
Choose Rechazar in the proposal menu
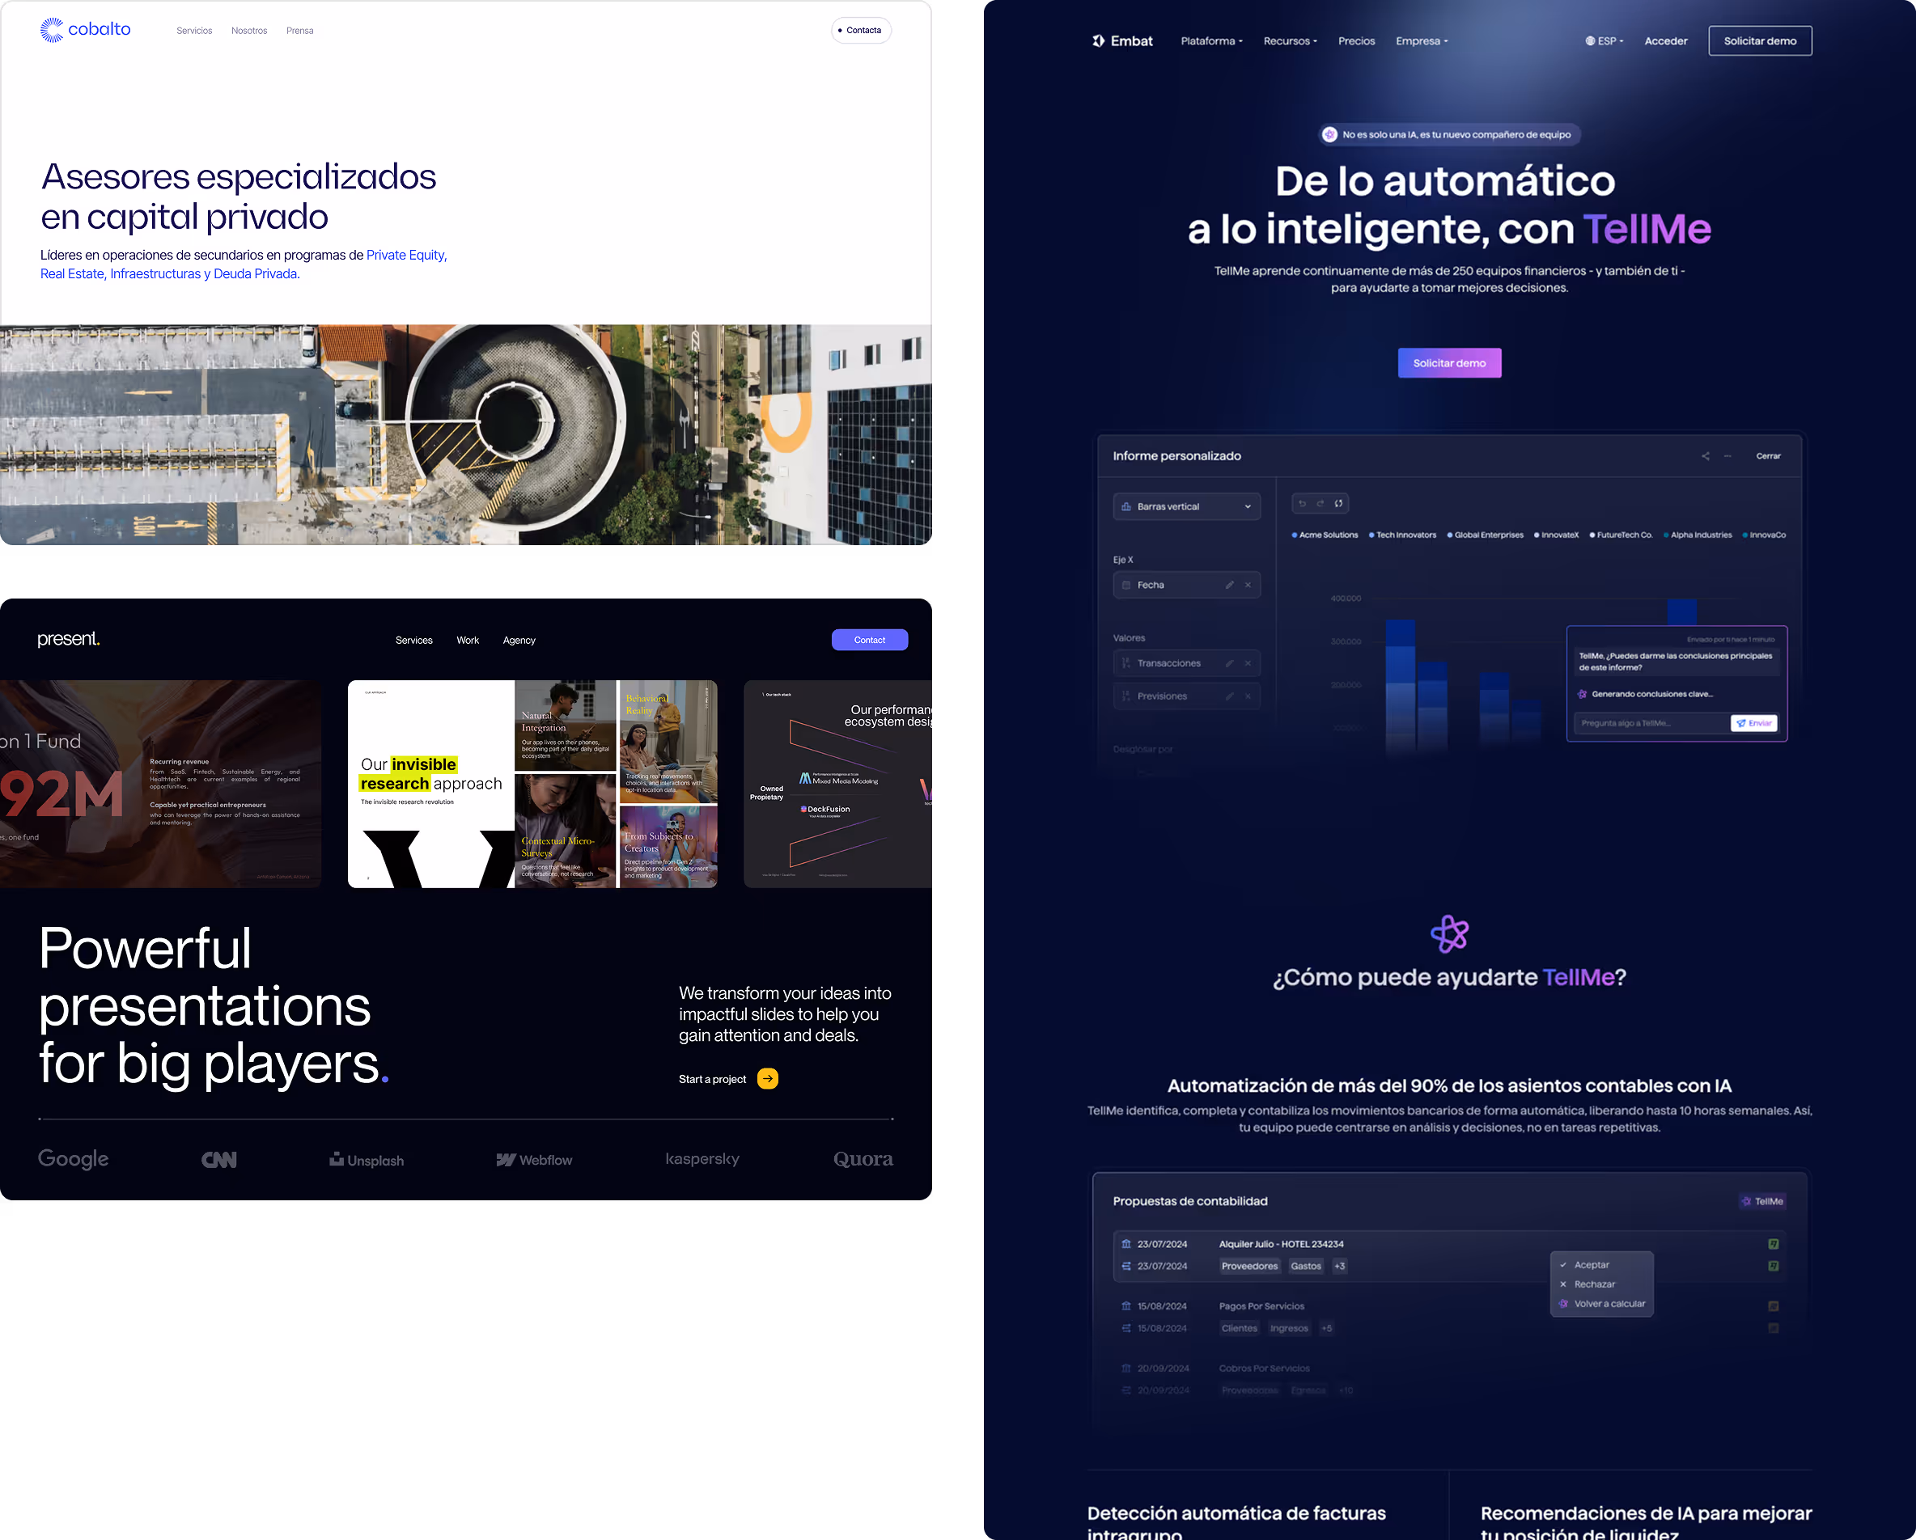tap(1601, 1284)
